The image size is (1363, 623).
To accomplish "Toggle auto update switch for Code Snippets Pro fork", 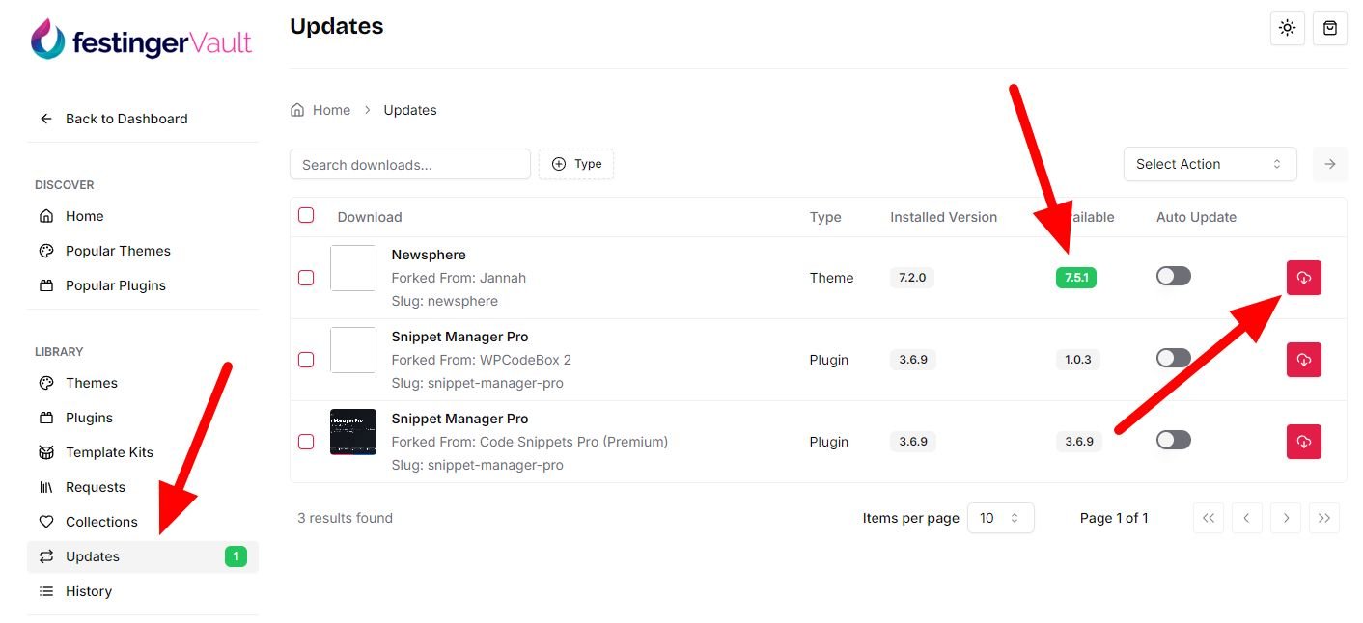I will [1174, 441].
